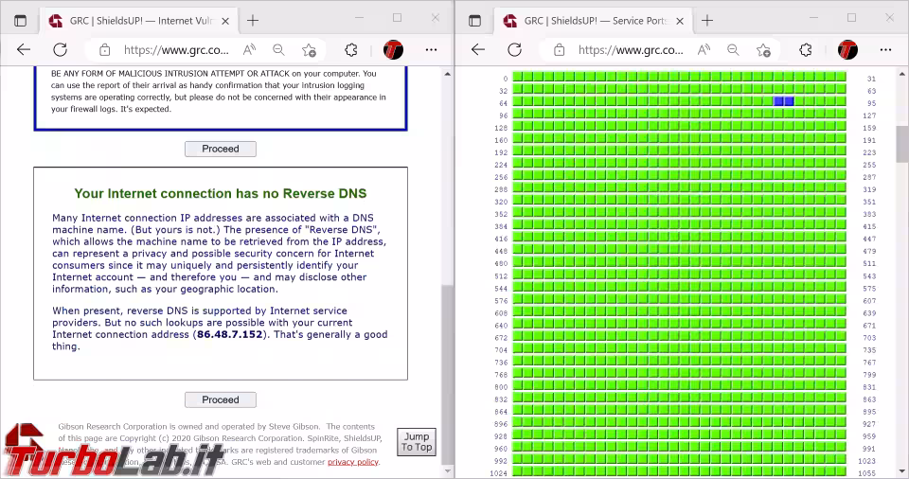Click second blue port square in row 64
Screen dimensions: 909x479
pos(789,101)
